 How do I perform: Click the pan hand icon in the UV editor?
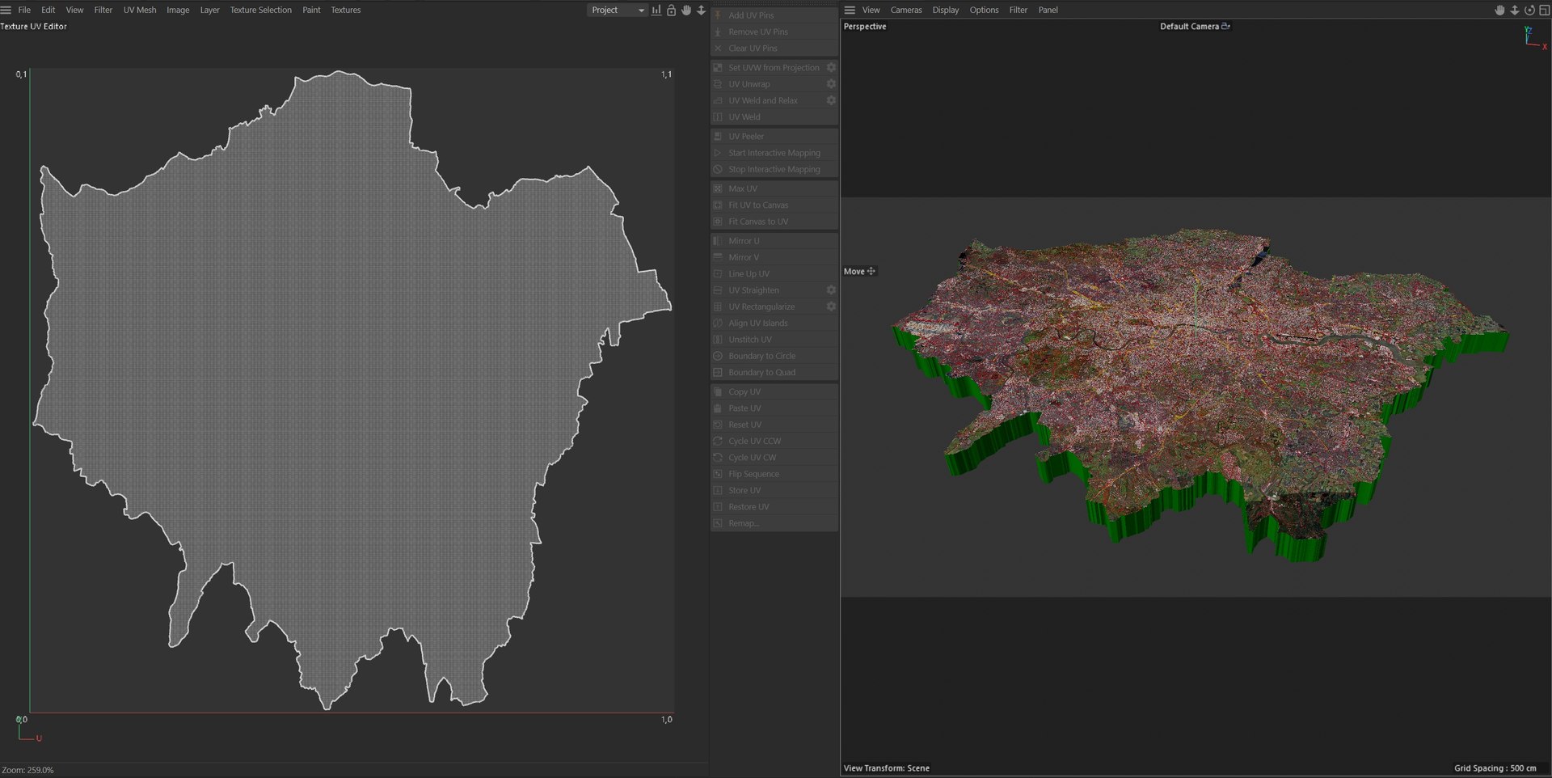point(686,11)
